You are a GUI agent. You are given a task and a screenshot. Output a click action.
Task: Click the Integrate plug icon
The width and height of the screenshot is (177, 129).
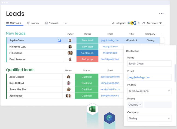coord(113,23)
